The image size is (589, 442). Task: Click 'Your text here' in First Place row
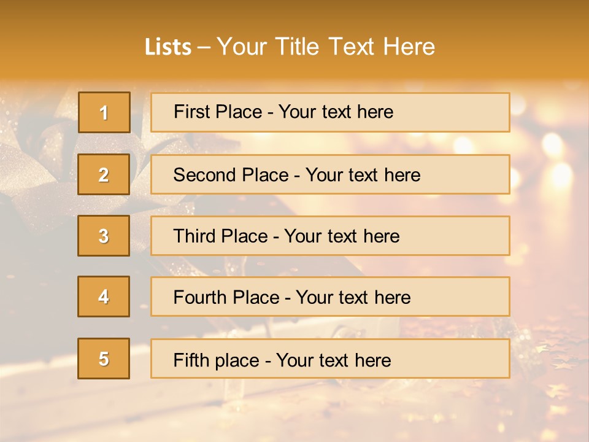click(336, 112)
